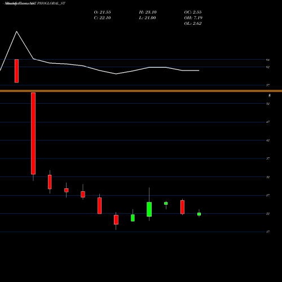Click the OH: 7.19 readout
The height and width of the screenshot is (282, 282).
[193, 18]
